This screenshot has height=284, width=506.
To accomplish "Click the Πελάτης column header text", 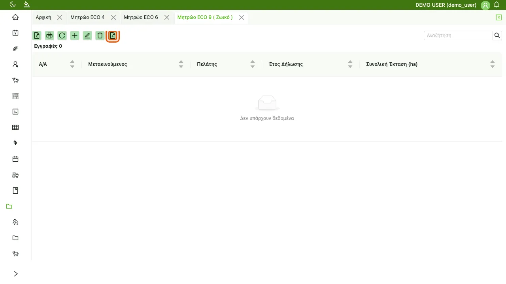I will point(207,64).
